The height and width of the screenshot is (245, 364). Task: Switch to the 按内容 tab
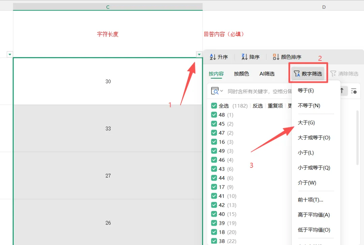[216, 74]
